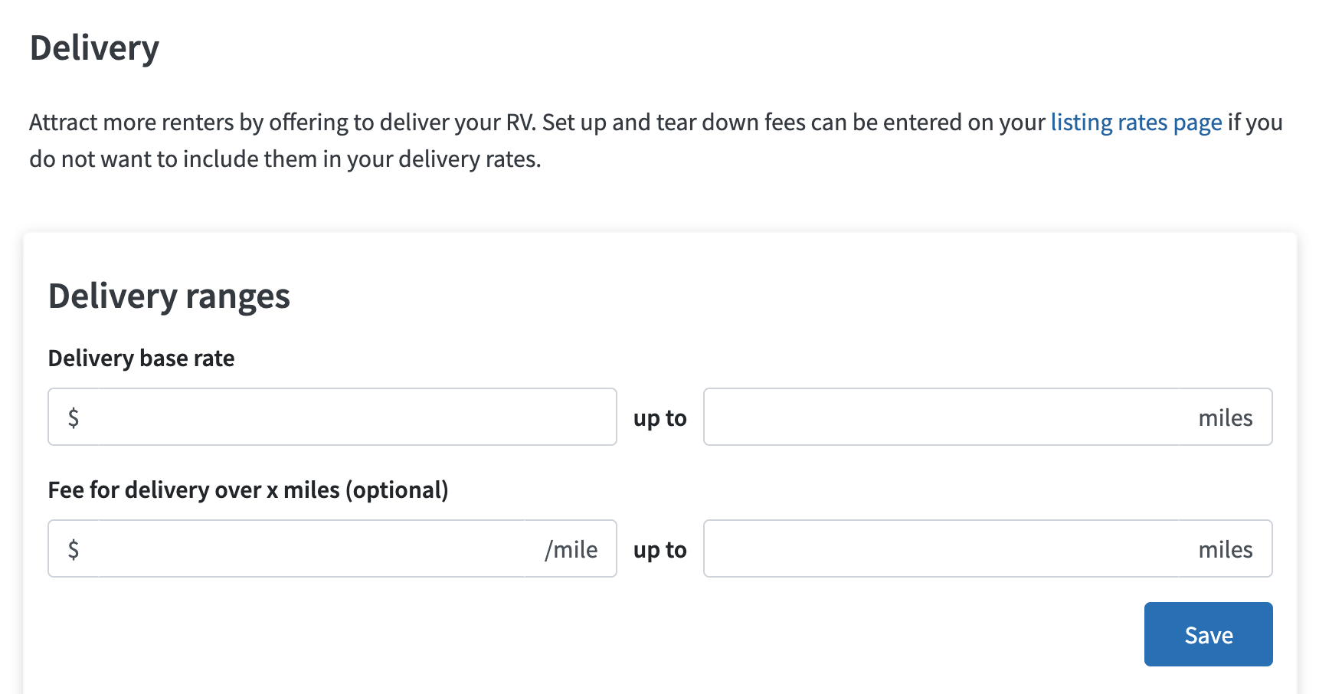Click the miles suffix in the second range field
This screenshot has width=1319, height=694.
pos(1226,548)
